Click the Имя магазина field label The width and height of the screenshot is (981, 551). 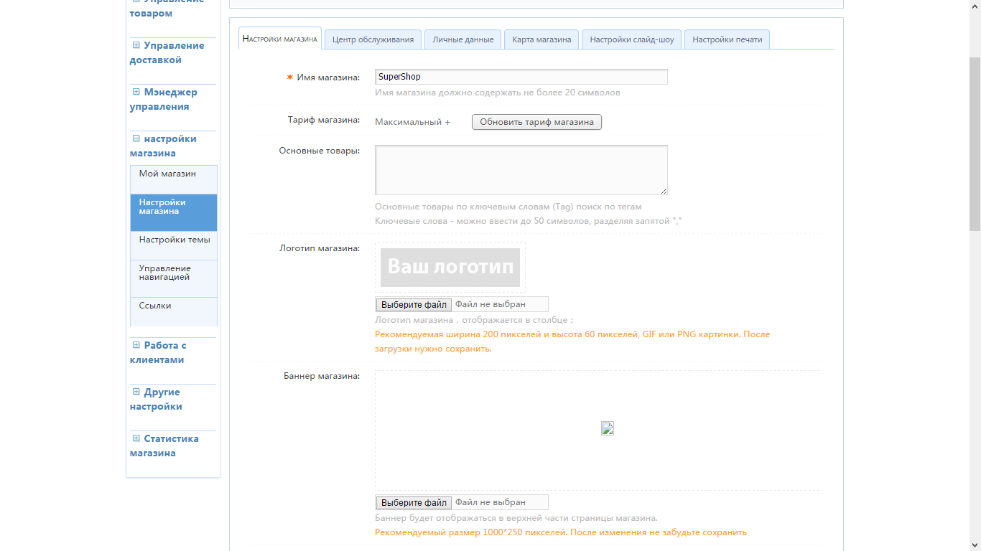click(328, 77)
